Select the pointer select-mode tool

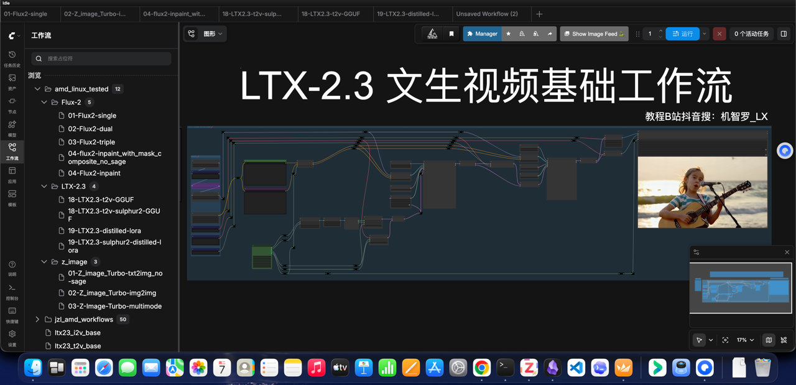point(700,340)
